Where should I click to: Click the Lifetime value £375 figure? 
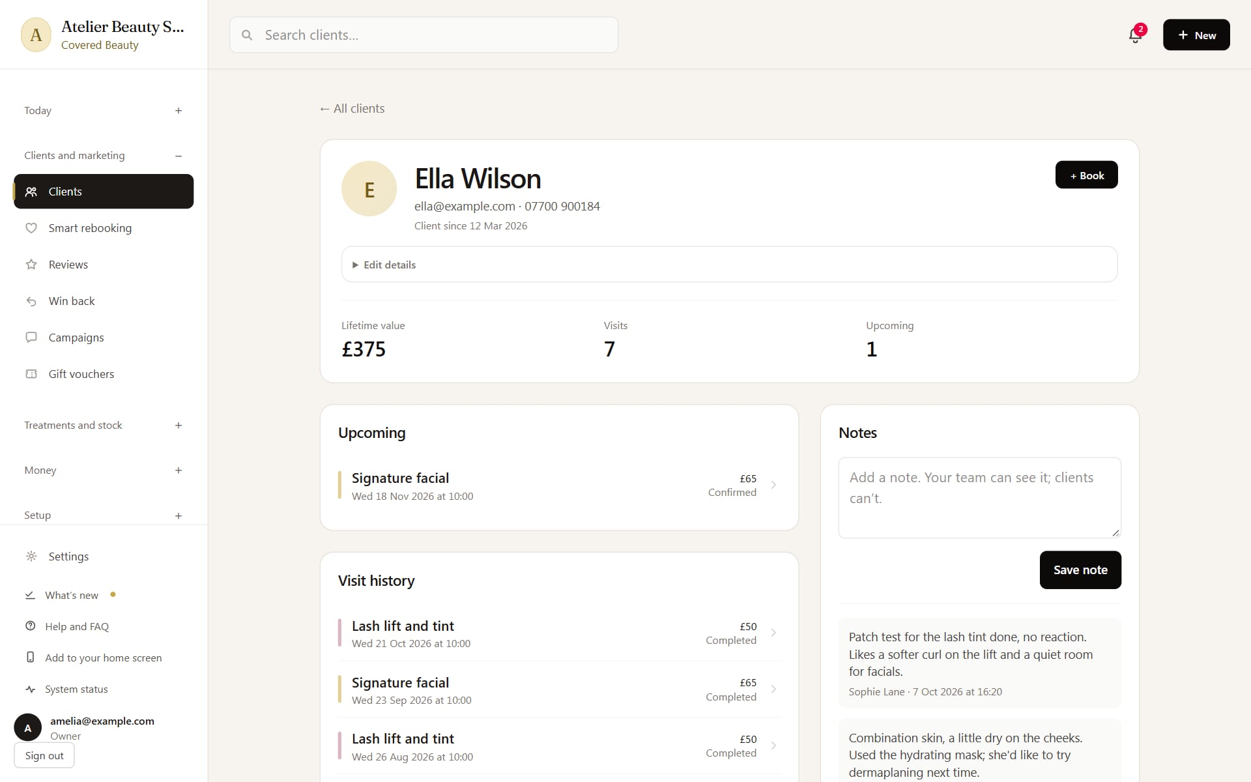click(x=364, y=349)
